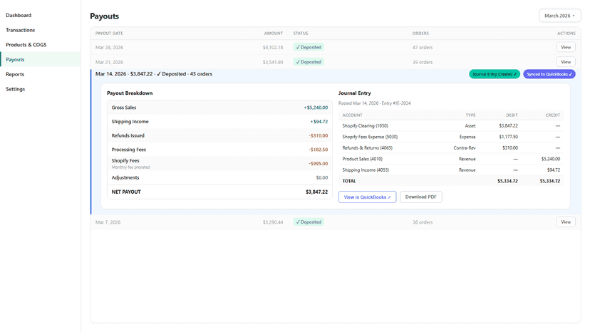The height and width of the screenshot is (332, 590).
Task: Click the $3,541.90 payout amount
Action: point(273,62)
